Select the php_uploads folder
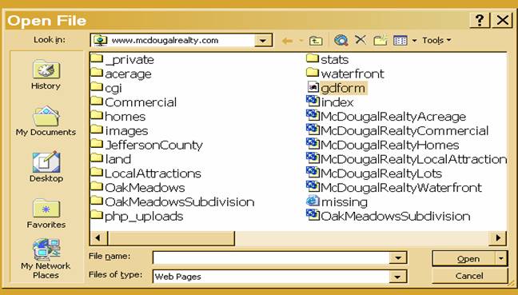The height and width of the screenshot is (295, 518). [x=137, y=217]
